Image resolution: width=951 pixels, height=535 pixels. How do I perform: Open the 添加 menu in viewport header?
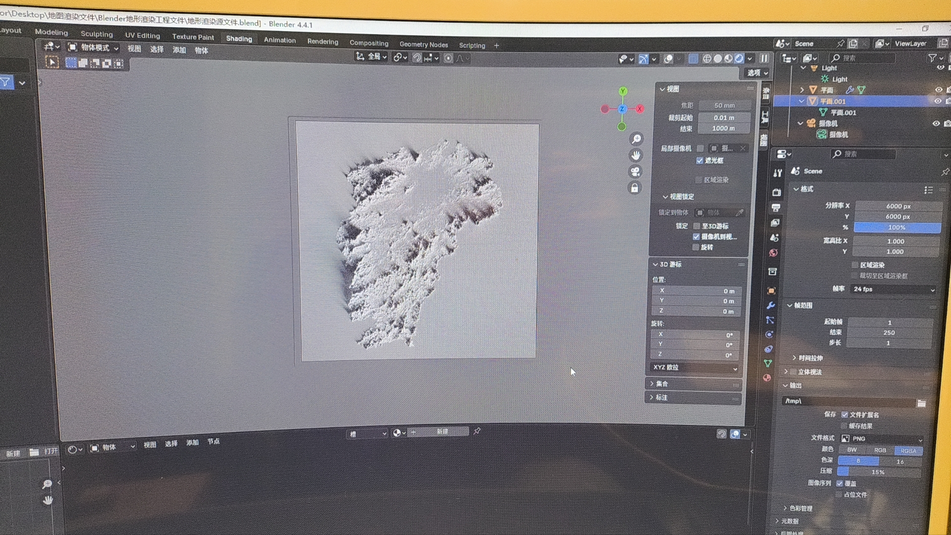(x=179, y=50)
